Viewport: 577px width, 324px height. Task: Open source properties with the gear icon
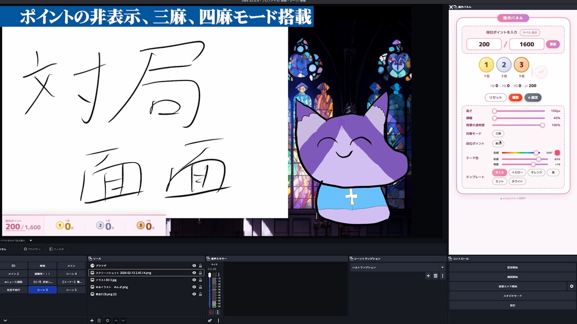tap(108, 319)
